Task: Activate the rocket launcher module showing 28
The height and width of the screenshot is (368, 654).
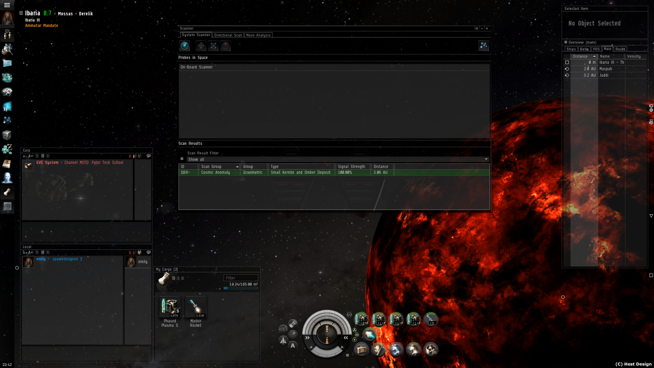Action: click(x=431, y=319)
